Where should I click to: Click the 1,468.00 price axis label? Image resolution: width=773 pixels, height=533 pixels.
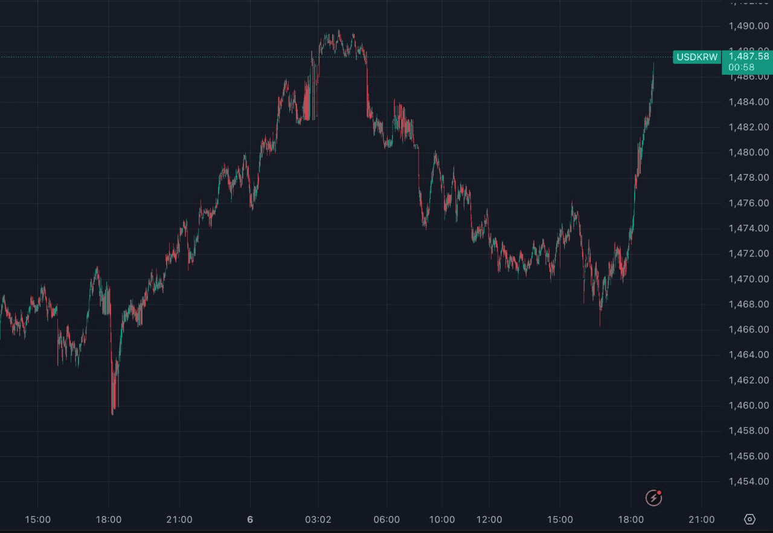pos(749,304)
